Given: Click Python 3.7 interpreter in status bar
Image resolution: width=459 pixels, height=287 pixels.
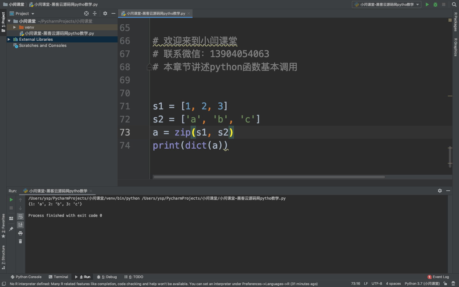Looking at the screenshot, I should point(422,283).
